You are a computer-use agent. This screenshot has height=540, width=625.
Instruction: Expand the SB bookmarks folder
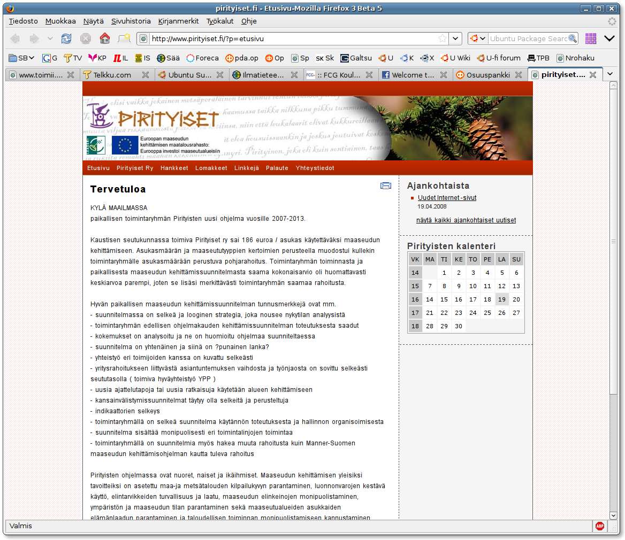[21, 58]
